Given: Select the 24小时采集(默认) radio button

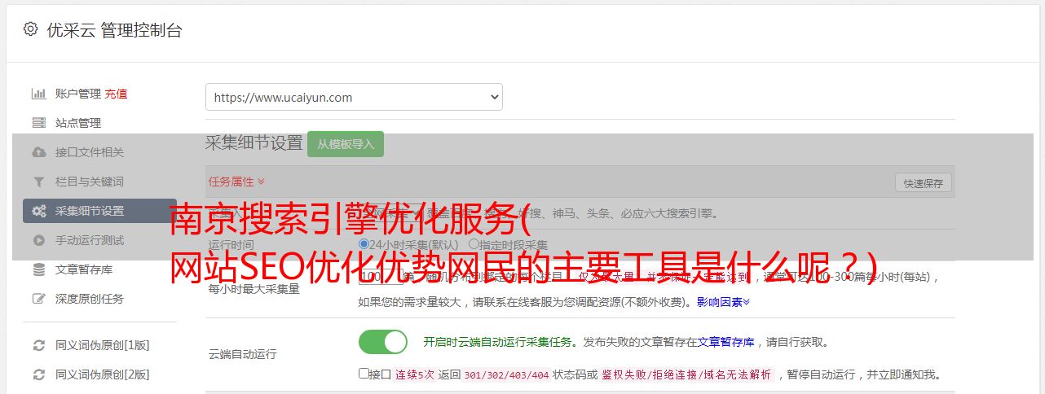Looking at the screenshot, I should pyautogui.click(x=364, y=244).
